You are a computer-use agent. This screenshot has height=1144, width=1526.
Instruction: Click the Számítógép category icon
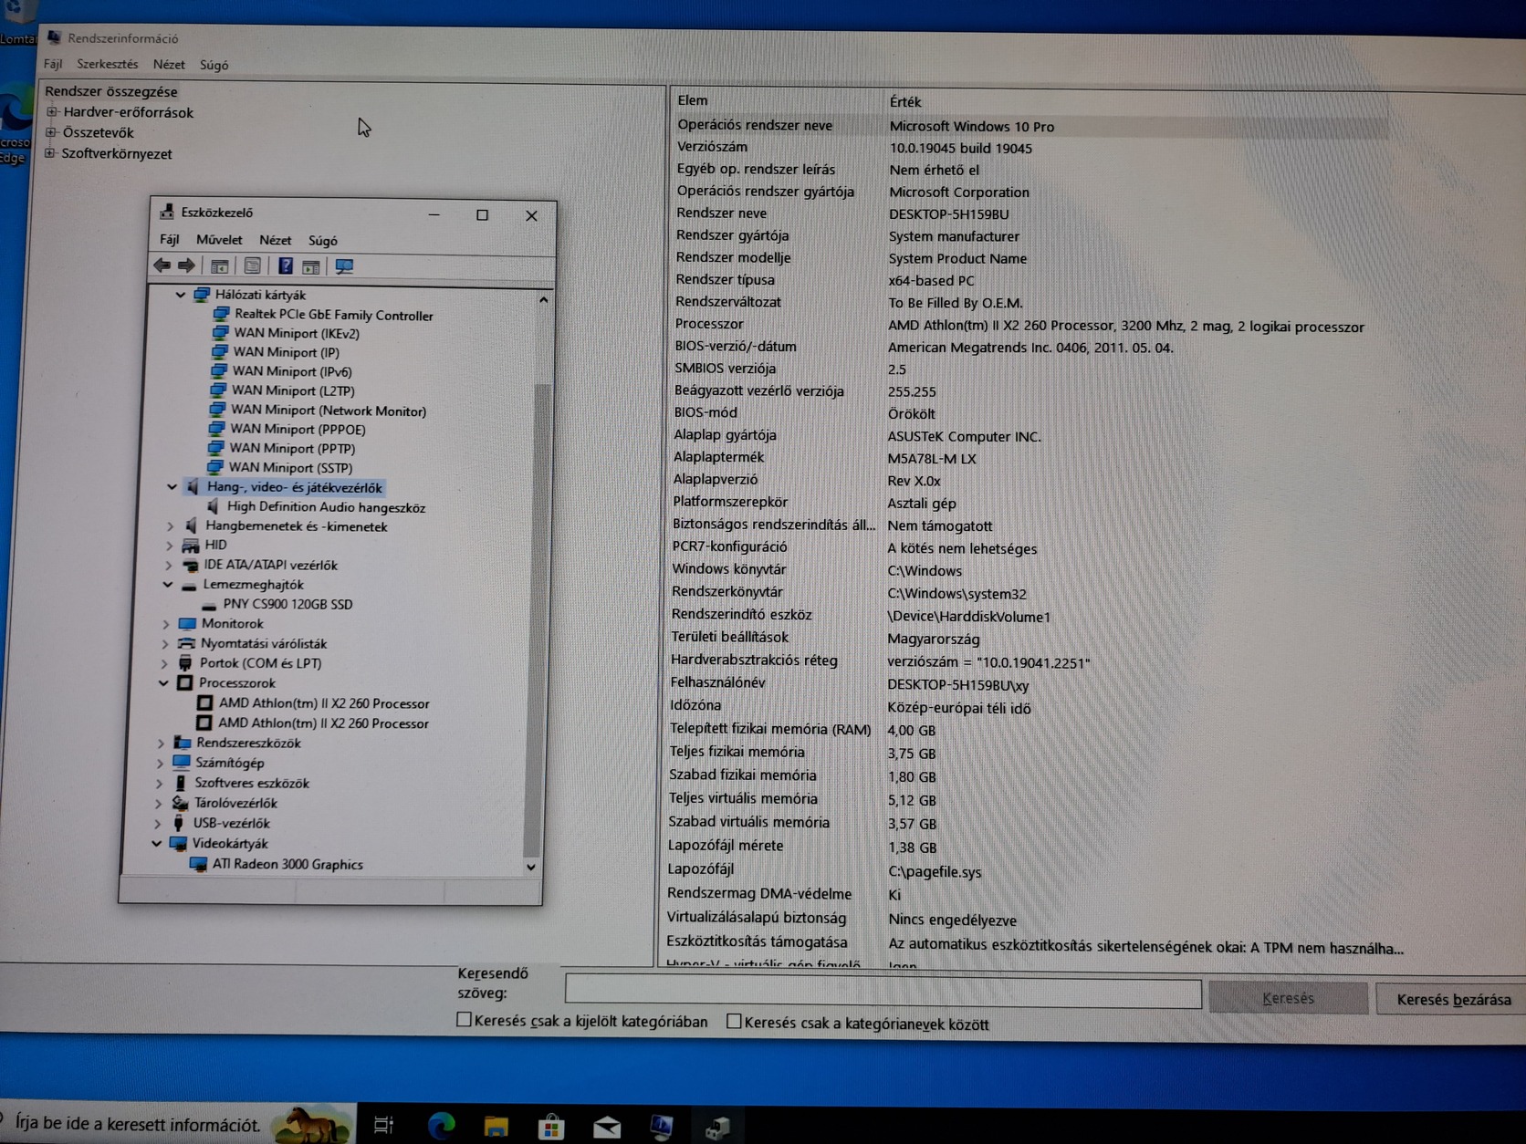pyautogui.click(x=181, y=763)
